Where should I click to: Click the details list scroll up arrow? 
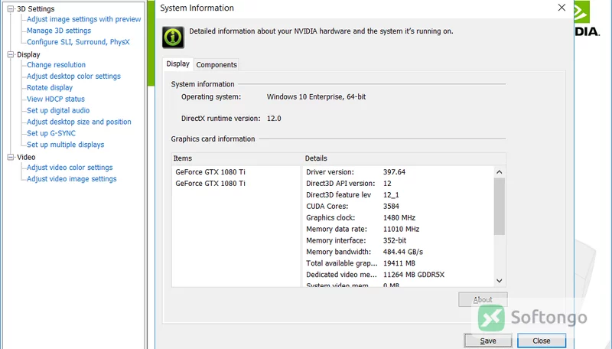[500, 172]
